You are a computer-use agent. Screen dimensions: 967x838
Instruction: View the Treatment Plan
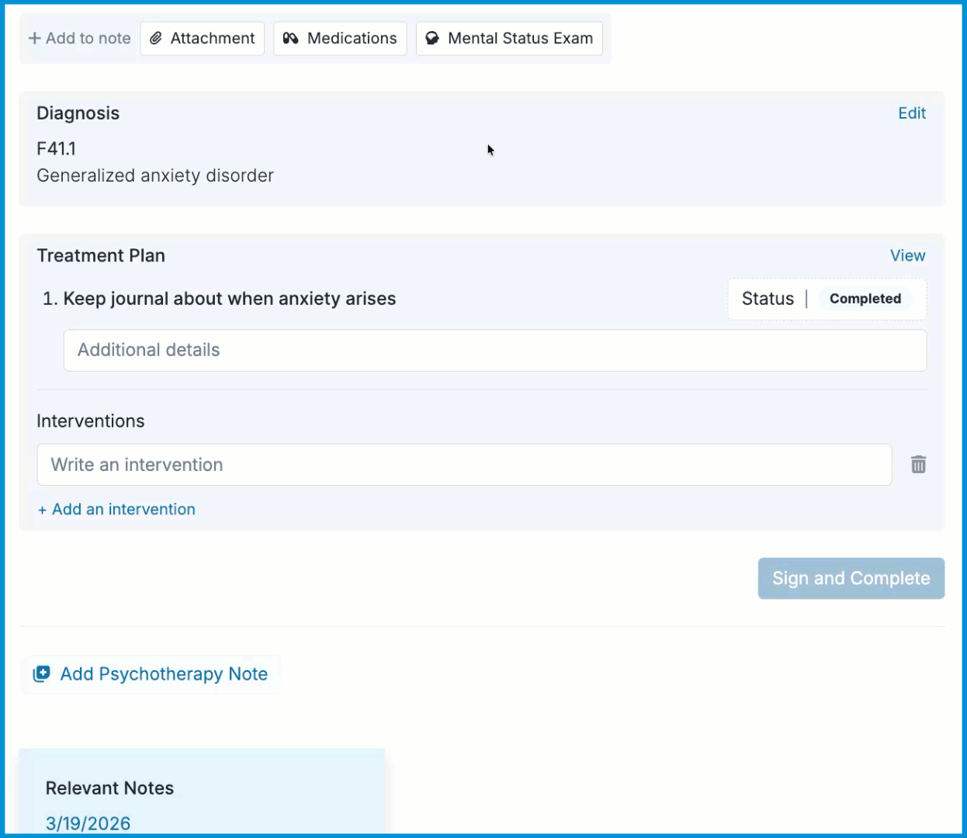coord(907,256)
